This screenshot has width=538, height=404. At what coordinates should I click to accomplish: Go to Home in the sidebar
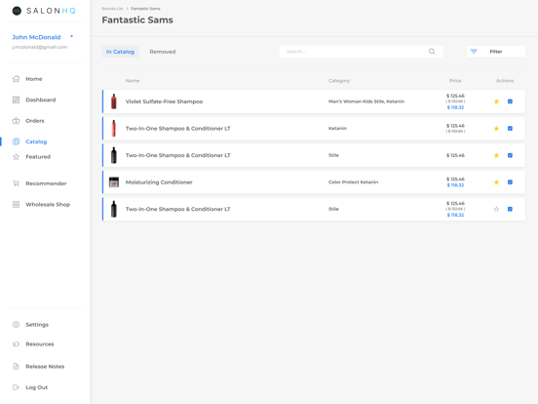34,79
